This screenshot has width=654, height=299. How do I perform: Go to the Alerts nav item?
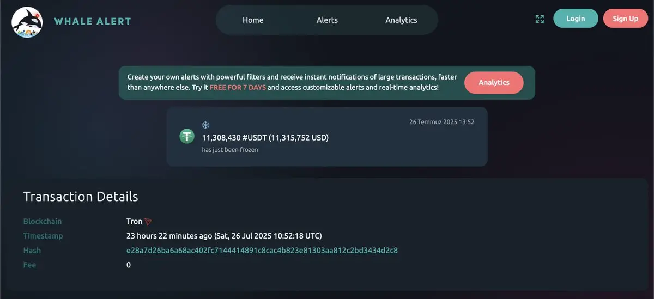point(327,20)
